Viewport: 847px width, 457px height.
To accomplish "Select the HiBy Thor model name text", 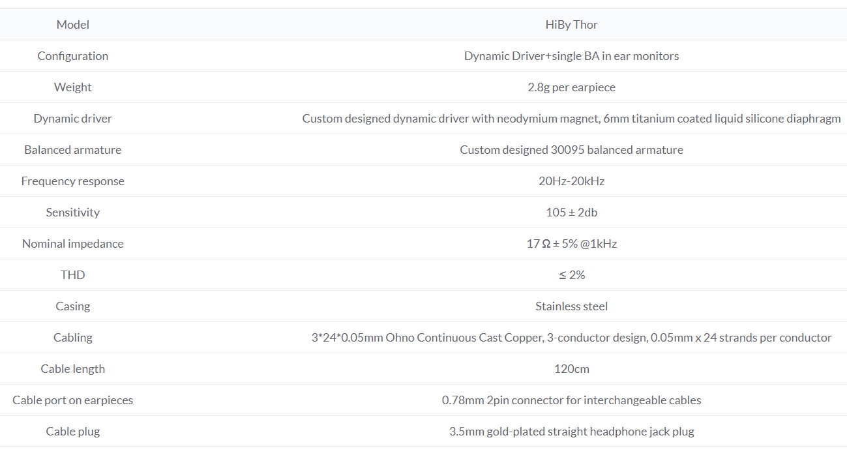I will pos(571,24).
